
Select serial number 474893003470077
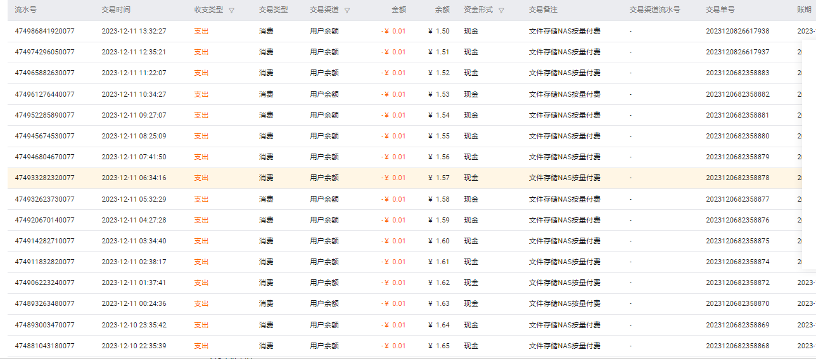(44, 326)
